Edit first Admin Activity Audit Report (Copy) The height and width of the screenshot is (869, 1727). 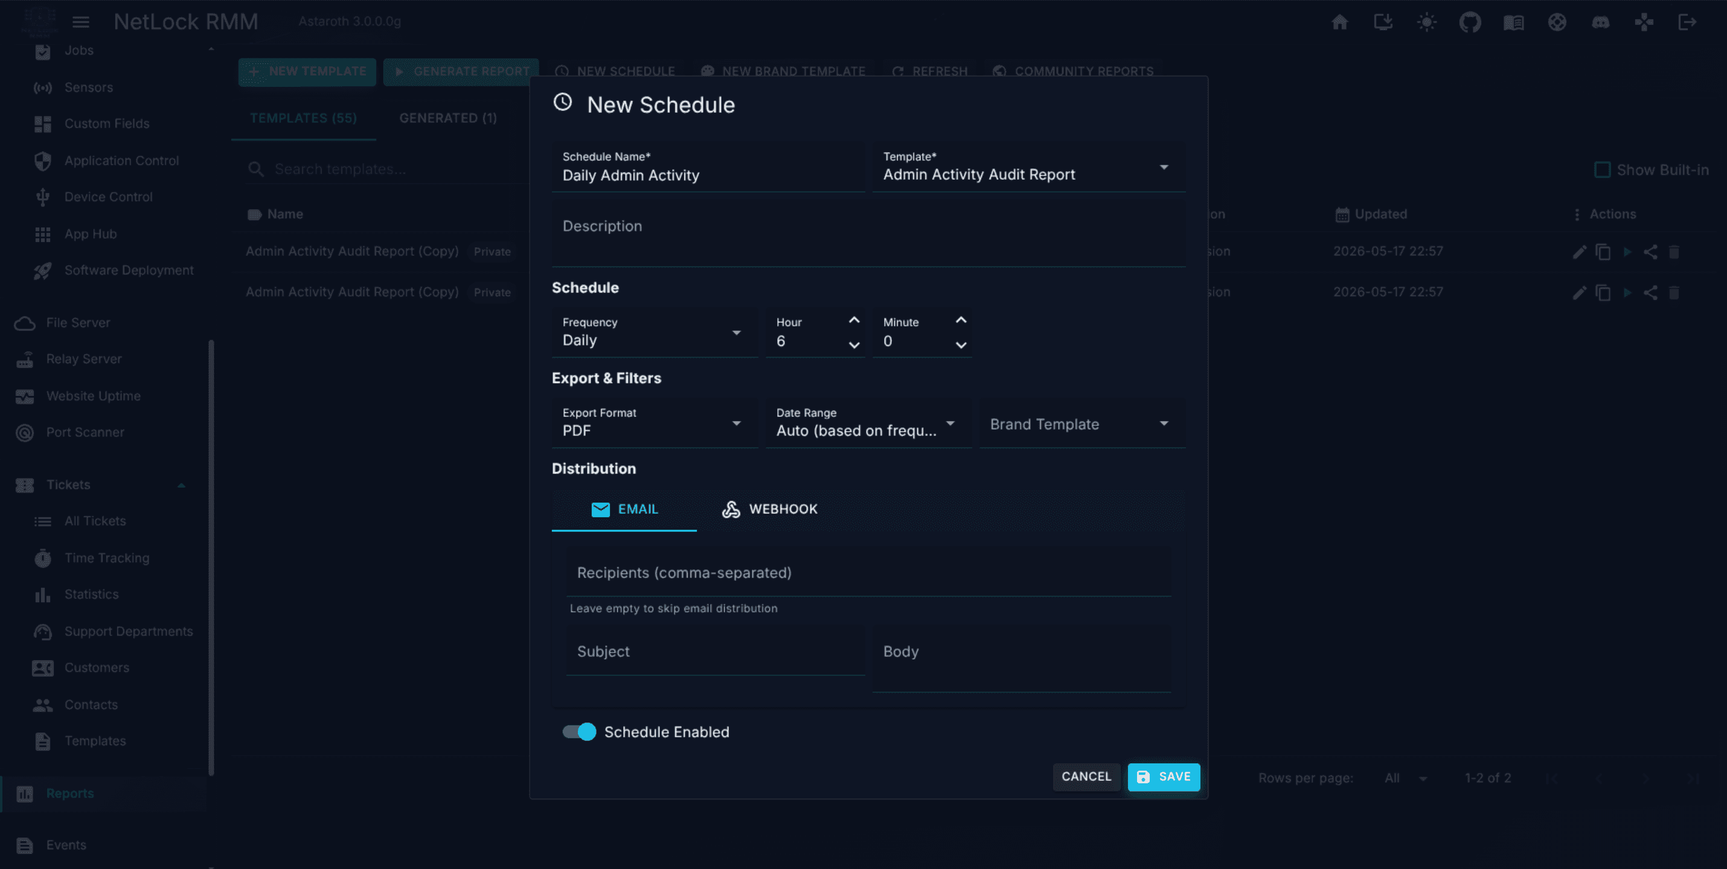click(x=1580, y=252)
